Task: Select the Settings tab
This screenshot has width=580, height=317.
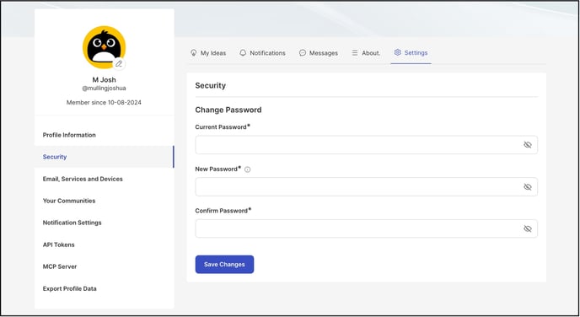Action: pos(411,53)
